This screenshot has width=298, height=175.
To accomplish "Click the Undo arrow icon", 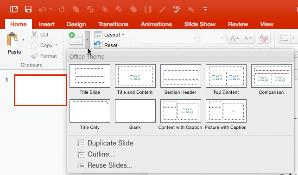I will point(42,9).
